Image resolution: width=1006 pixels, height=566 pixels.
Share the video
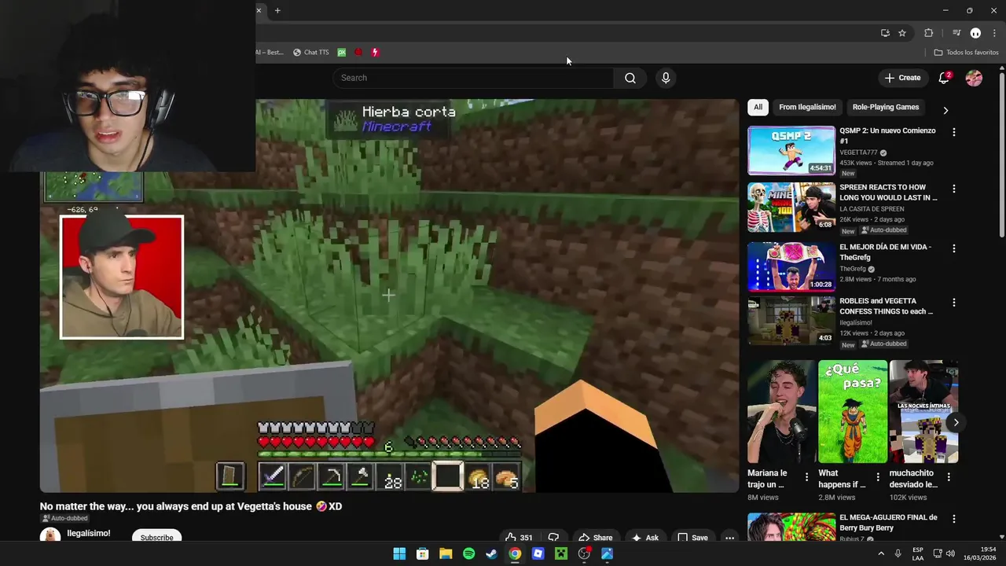pyautogui.click(x=595, y=538)
